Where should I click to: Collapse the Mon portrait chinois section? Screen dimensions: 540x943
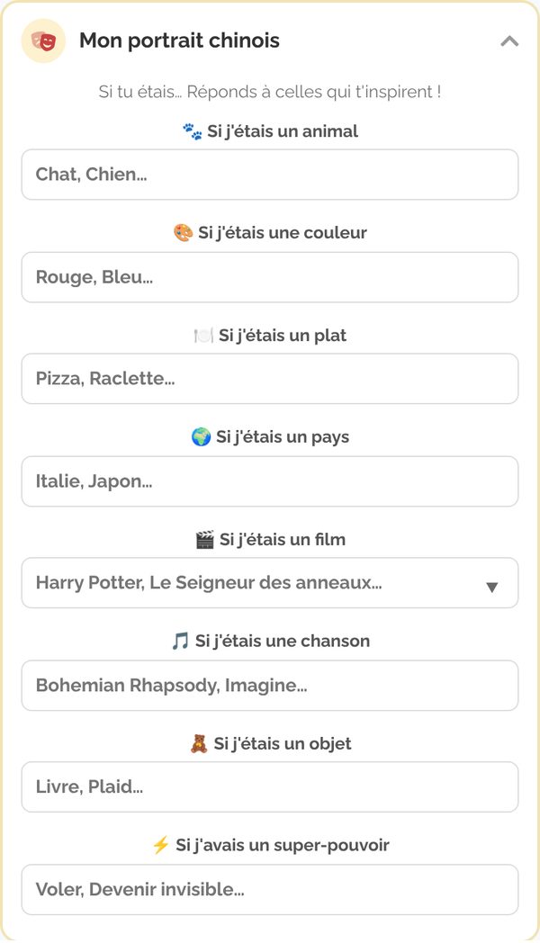coord(509,41)
